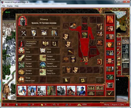Click the dismiss hero button
The height and width of the screenshot is (108, 131).
[99, 80]
